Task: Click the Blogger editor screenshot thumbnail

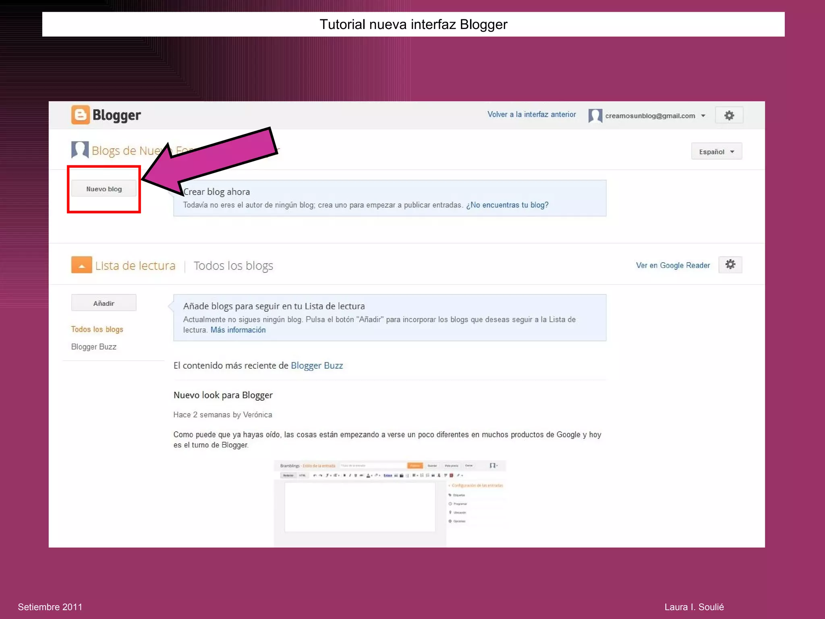Action: pos(390,503)
